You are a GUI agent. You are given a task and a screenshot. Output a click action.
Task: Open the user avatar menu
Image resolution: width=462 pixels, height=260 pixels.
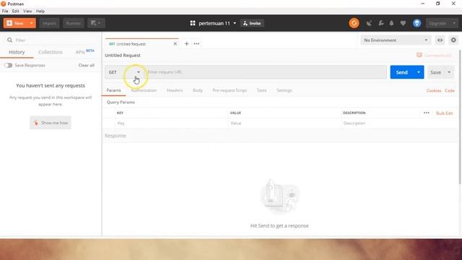pos(417,23)
